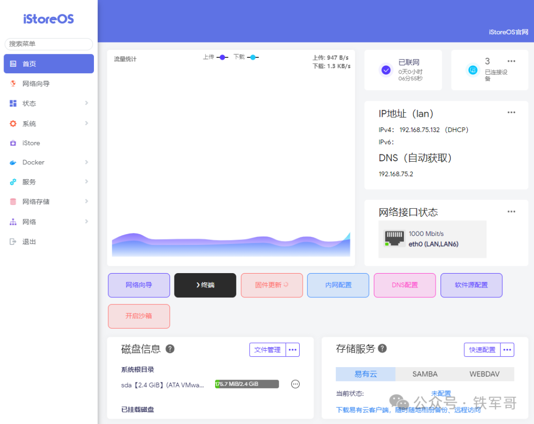Click the DNS address 192.168.75.2
The width and height of the screenshot is (534, 424).
tap(396, 174)
